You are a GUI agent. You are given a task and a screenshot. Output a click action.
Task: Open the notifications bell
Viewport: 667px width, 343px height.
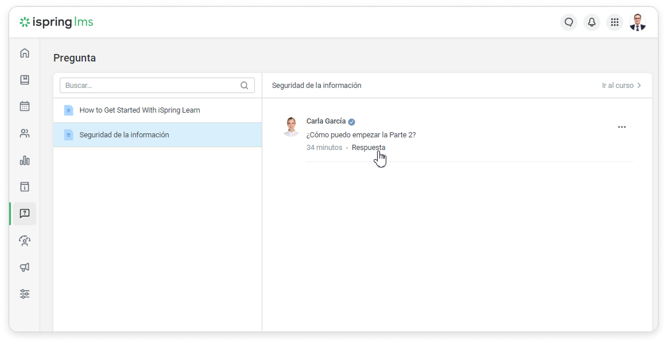592,22
